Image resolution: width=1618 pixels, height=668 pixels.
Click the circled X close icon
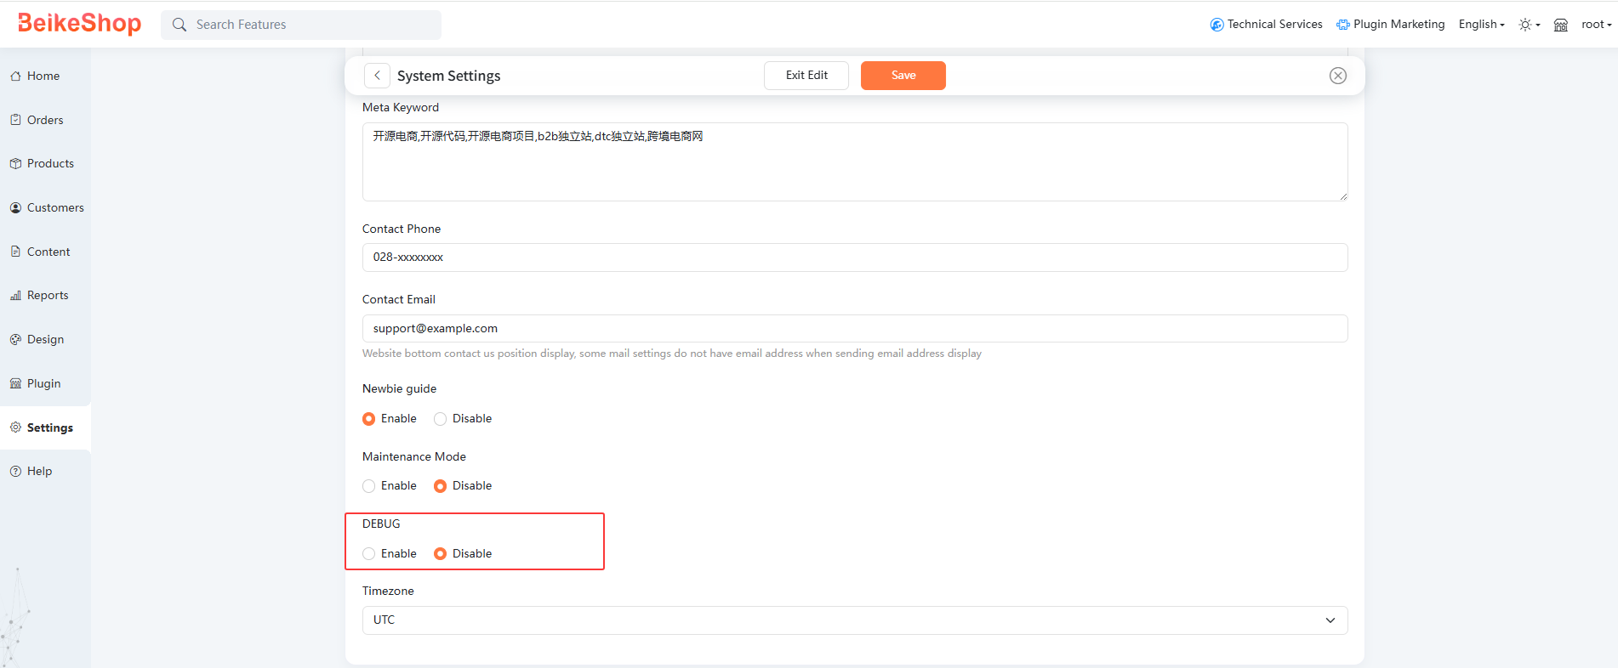point(1337,76)
